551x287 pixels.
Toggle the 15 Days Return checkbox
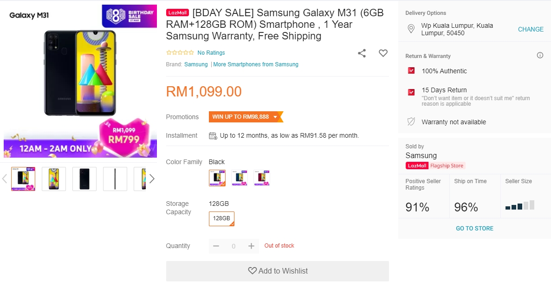(x=411, y=92)
